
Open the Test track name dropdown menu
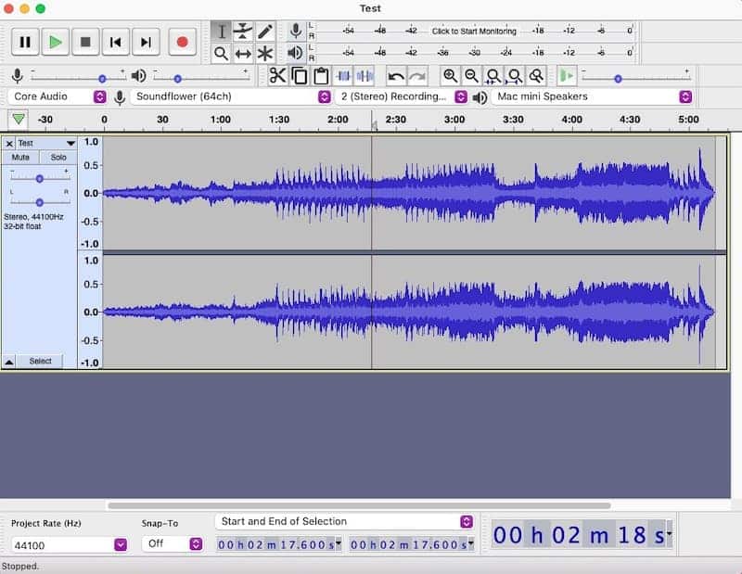click(x=46, y=144)
